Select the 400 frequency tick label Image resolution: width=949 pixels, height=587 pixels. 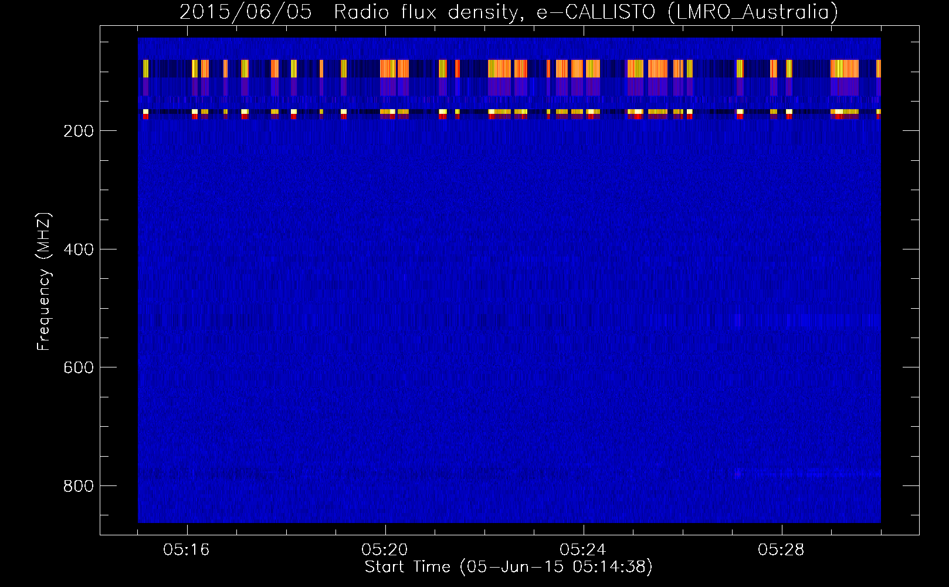coord(79,249)
